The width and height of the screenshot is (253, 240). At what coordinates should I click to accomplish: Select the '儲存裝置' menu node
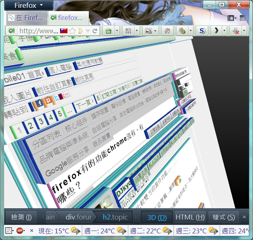(x=100, y=113)
